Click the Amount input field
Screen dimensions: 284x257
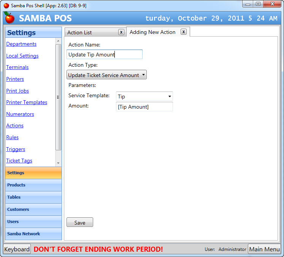click(144, 107)
